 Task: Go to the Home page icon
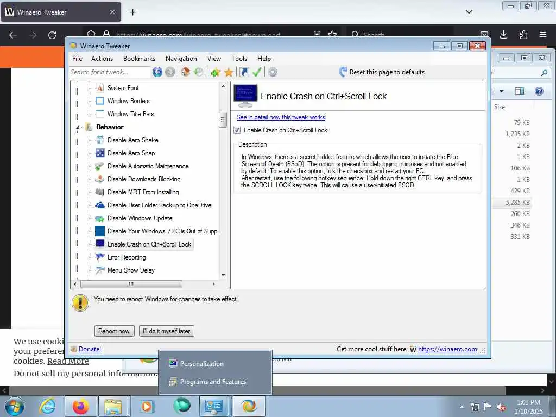click(x=185, y=72)
